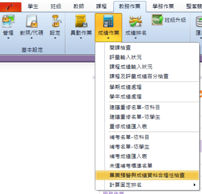Click the 班級升級 green arrow icon
202x194 pixels.
pyautogui.click(x=157, y=20)
